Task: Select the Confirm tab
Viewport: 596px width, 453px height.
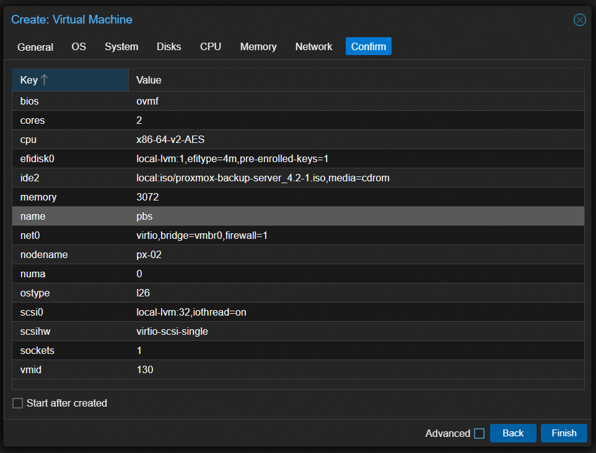Action: coord(369,46)
